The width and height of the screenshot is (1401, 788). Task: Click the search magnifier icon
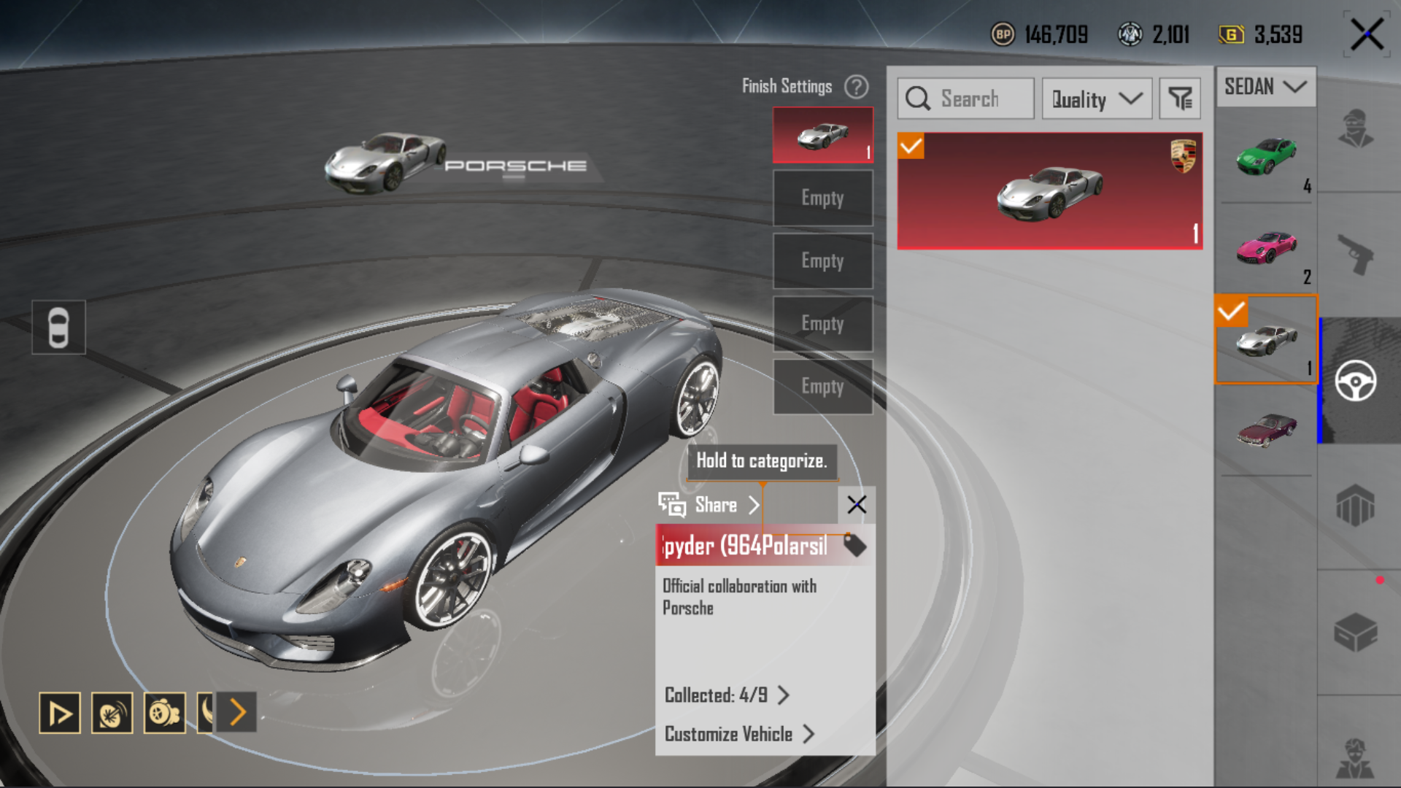(x=918, y=98)
